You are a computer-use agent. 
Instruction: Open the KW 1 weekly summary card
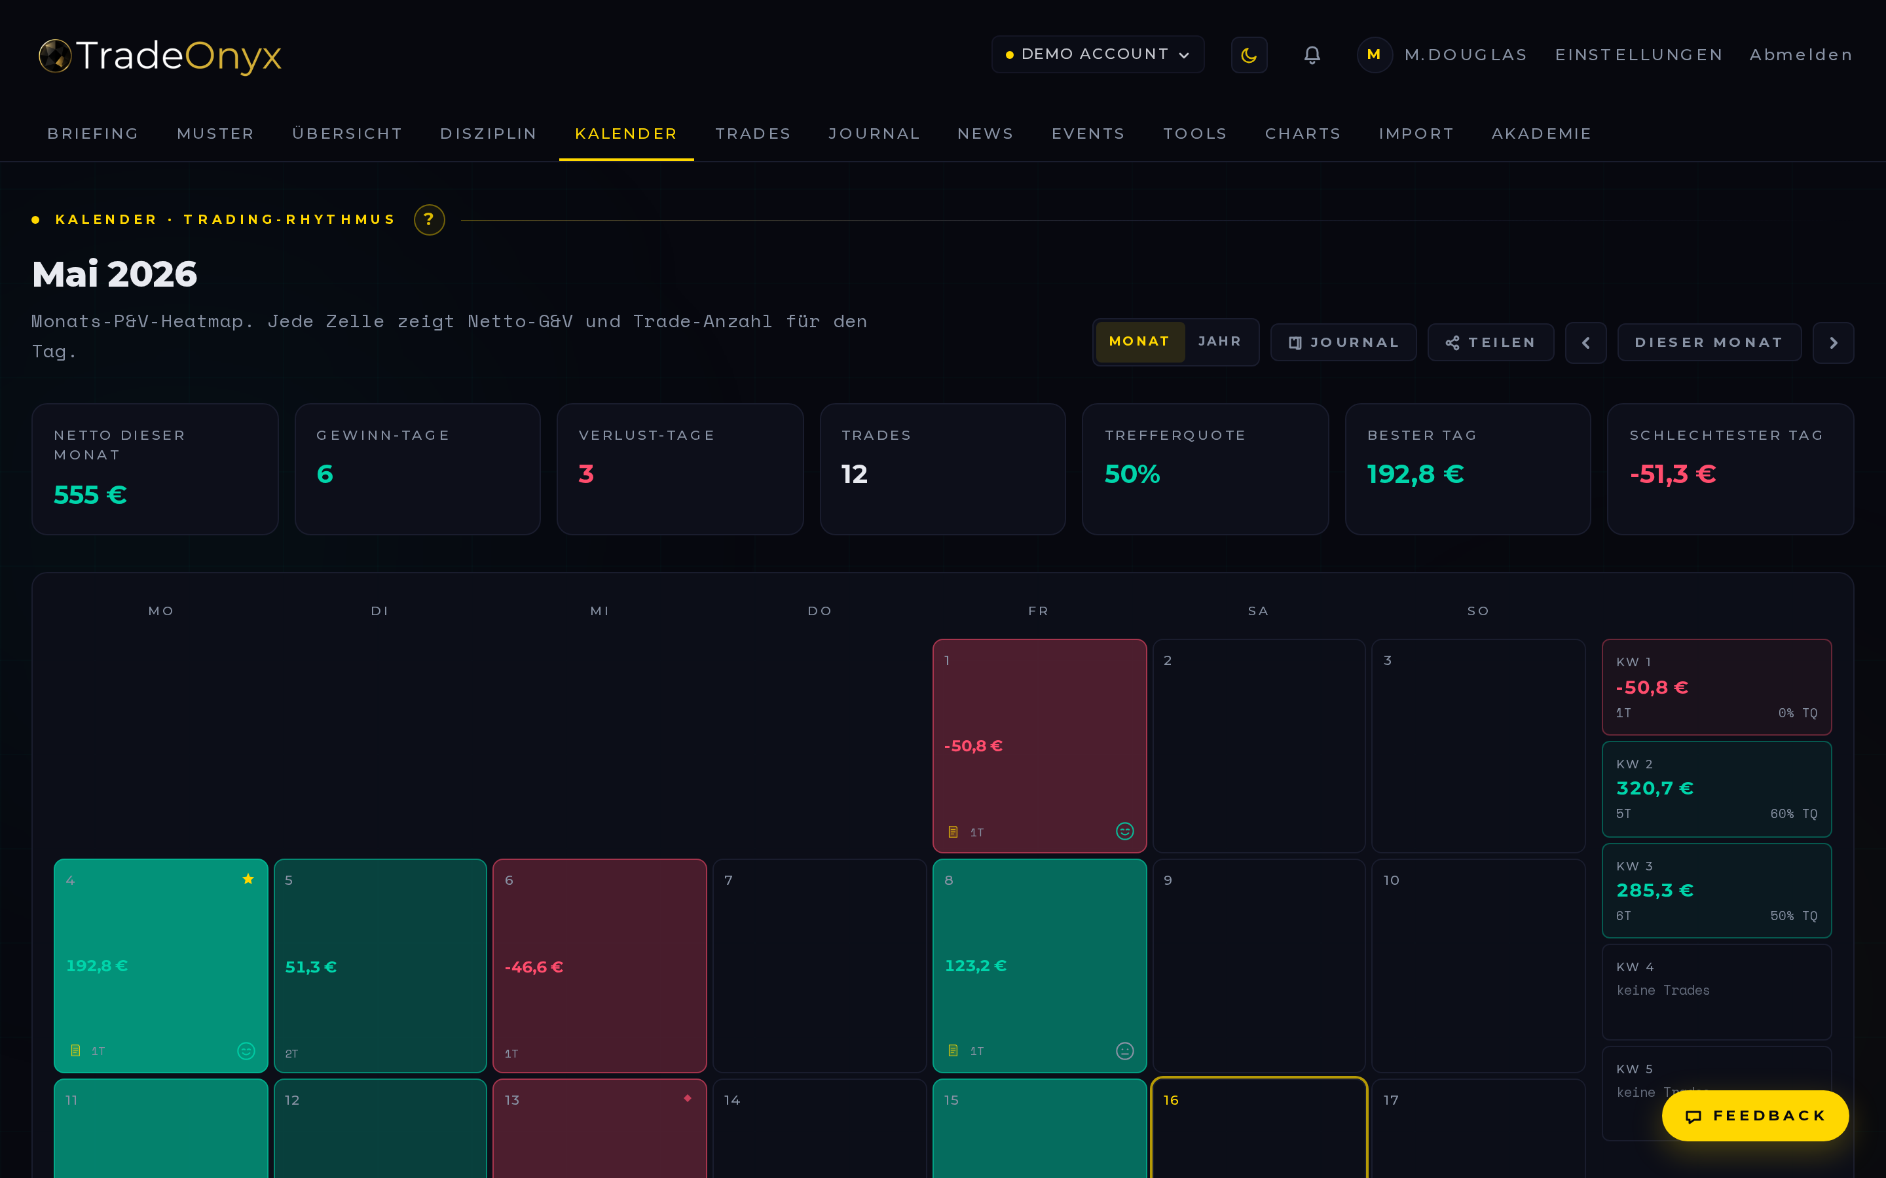(1717, 687)
